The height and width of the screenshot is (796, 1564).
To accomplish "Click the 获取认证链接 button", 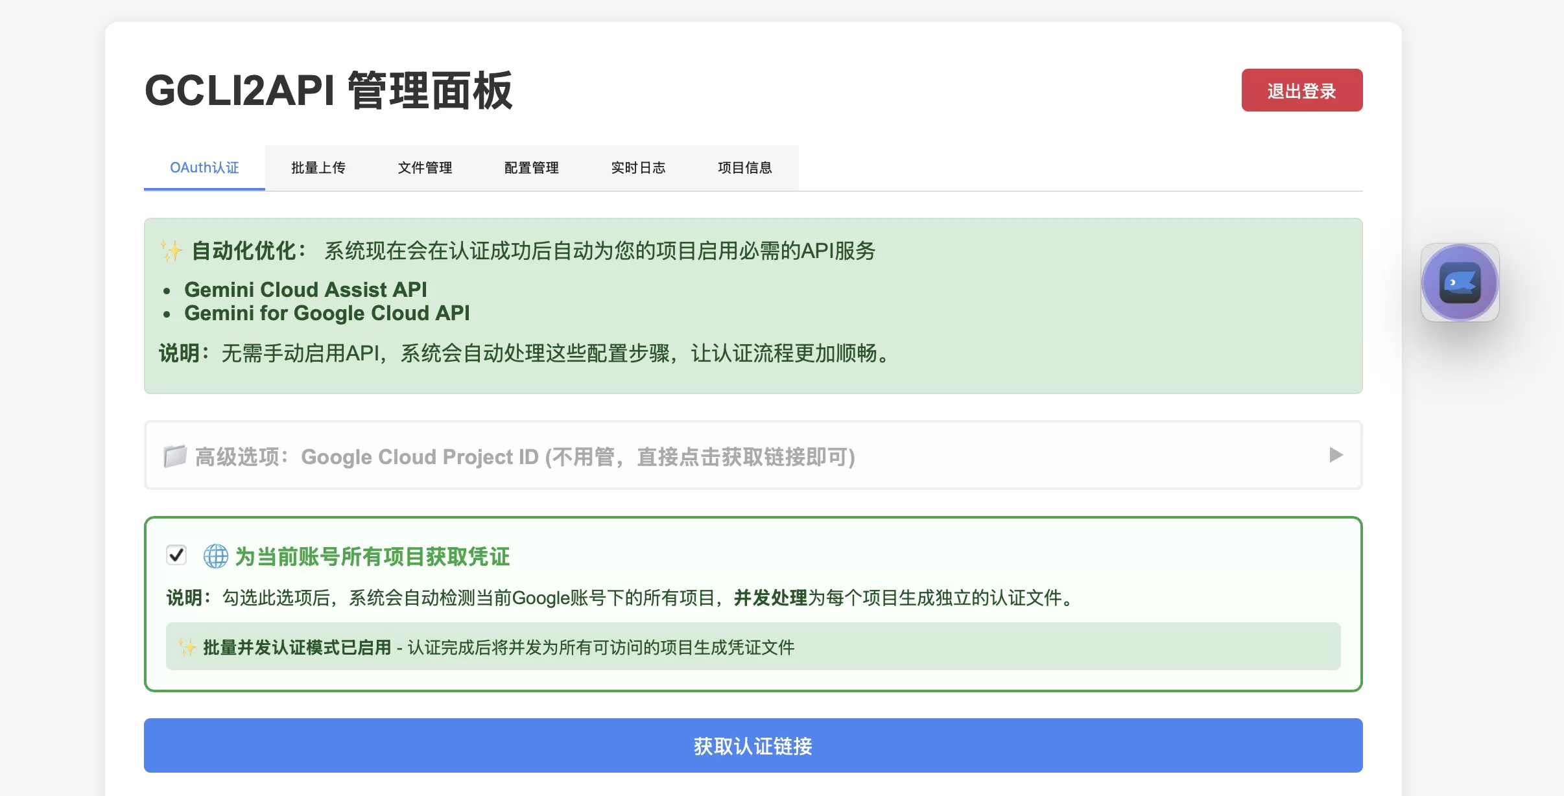I will [x=753, y=745].
